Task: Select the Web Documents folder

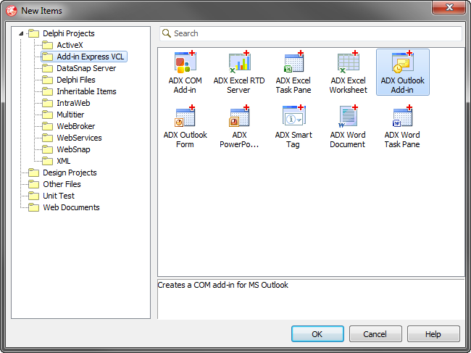Action: pos(64,207)
